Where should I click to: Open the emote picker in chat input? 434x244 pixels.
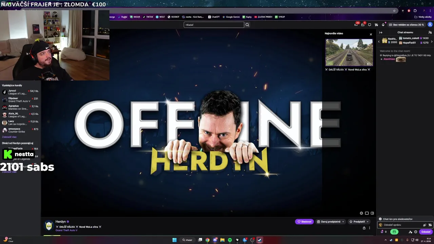(x=425, y=225)
